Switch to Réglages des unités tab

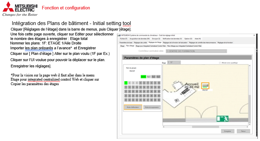[x=141, y=42]
